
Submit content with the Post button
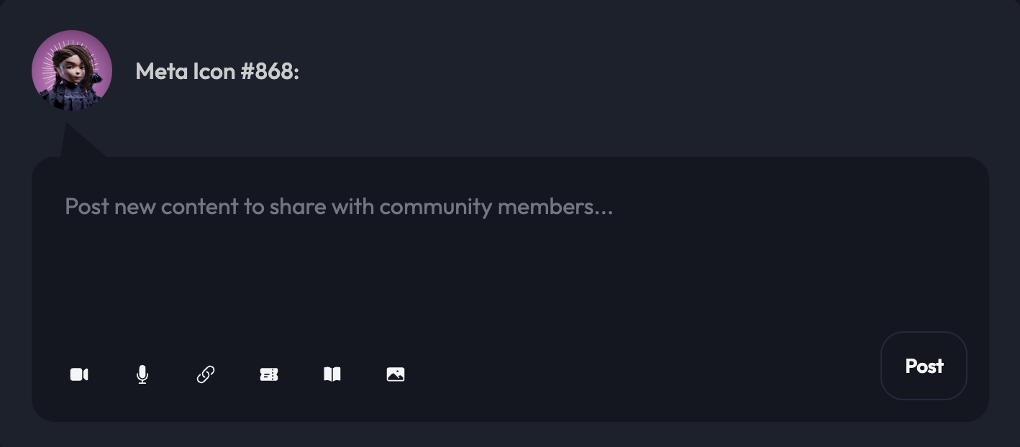click(924, 366)
